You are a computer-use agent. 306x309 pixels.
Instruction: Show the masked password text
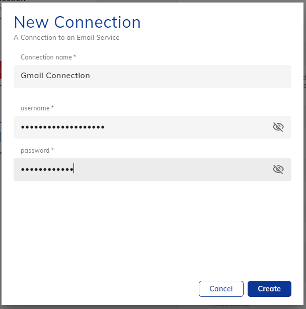278,169
